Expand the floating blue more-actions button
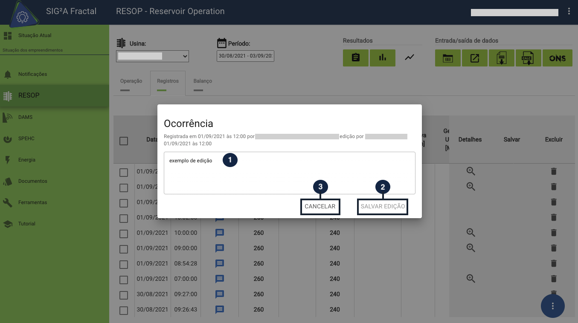Screen dimensions: 578x323 [x=552, y=306]
